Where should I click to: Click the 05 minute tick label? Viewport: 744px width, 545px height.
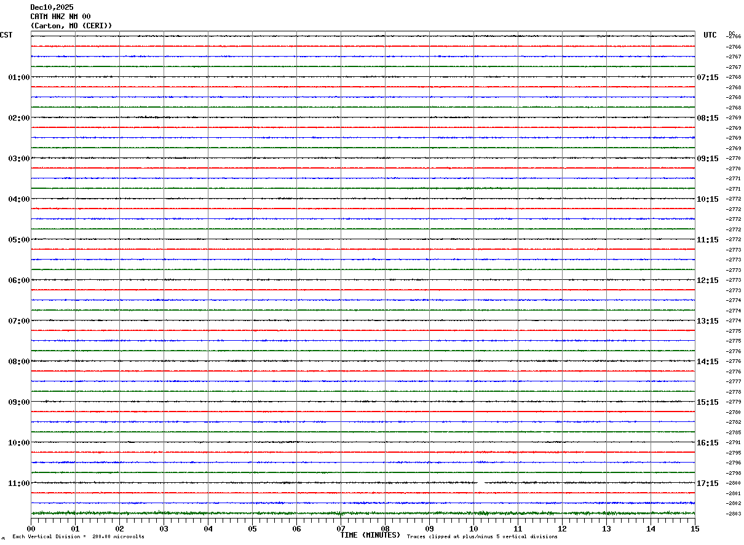[x=253, y=528]
